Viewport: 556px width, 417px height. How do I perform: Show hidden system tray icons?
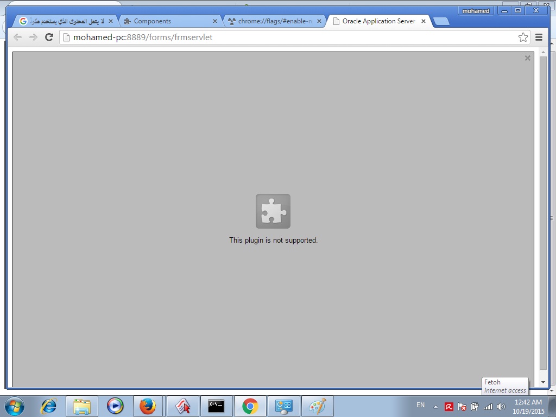pos(435,406)
